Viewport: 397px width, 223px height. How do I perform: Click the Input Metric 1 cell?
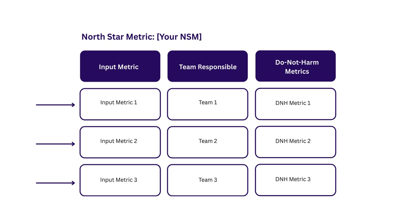120,104
